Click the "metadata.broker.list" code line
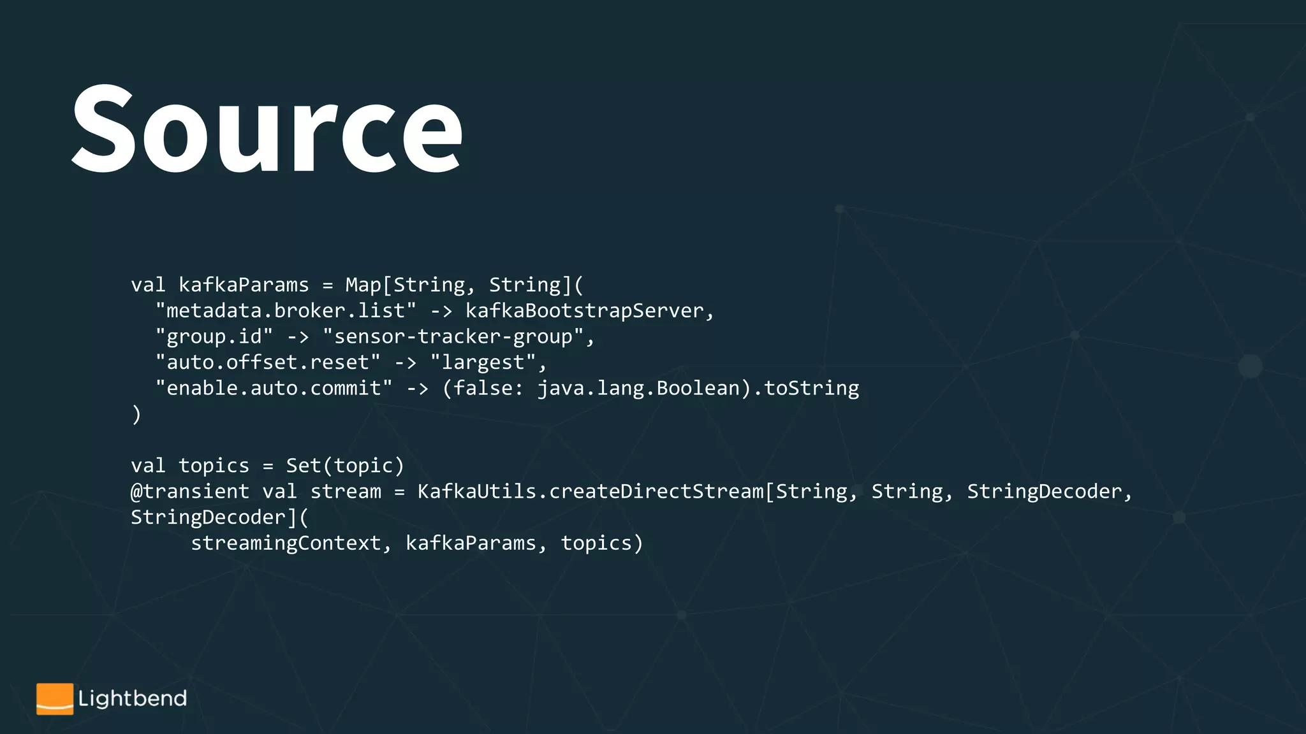Viewport: 1306px width, 734px height. tap(435, 311)
